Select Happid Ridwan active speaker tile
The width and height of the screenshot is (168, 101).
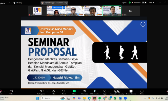click(112, 11)
